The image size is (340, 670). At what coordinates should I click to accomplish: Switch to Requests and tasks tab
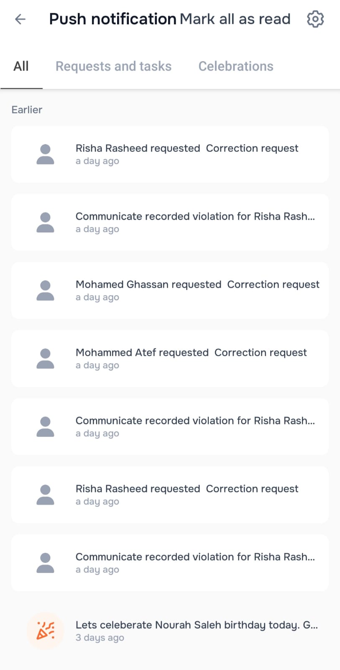pos(113,66)
